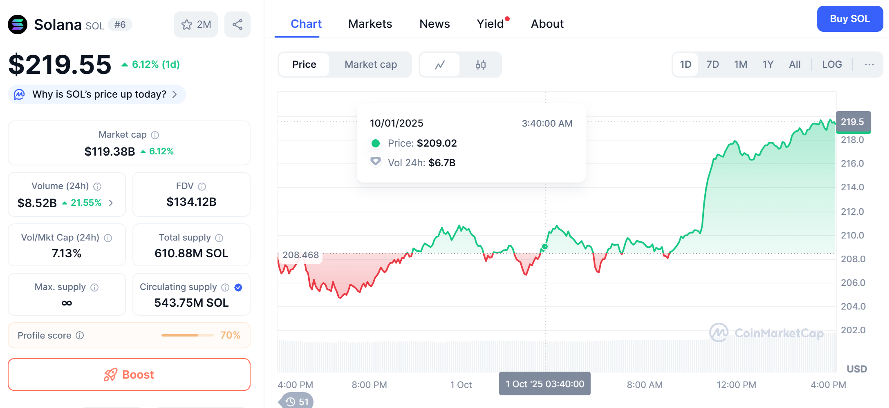Screen dimensions: 889x408
Task: Switch to the Yield tab
Action: [490, 24]
